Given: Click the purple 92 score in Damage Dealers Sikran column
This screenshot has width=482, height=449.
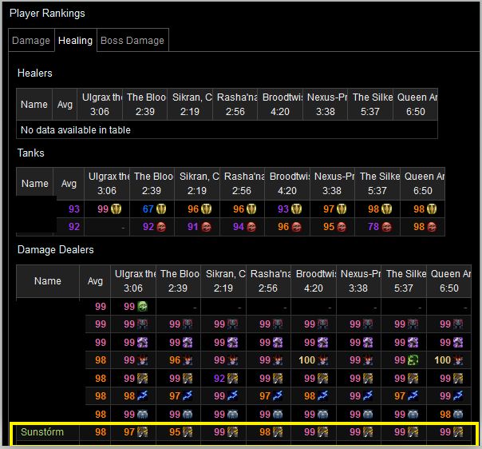Looking at the screenshot, I should (x=219, y=378).
